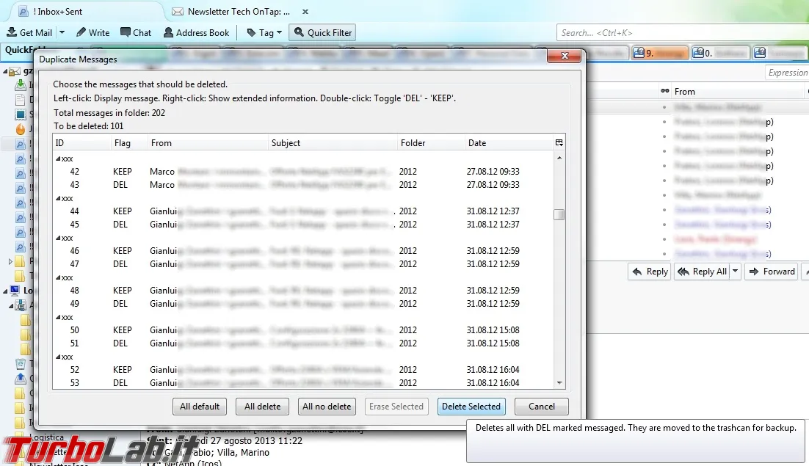Cancel the Duplicate Messages dialog
The width and height of the screenshot is (809, 466).
pos(541,407)
